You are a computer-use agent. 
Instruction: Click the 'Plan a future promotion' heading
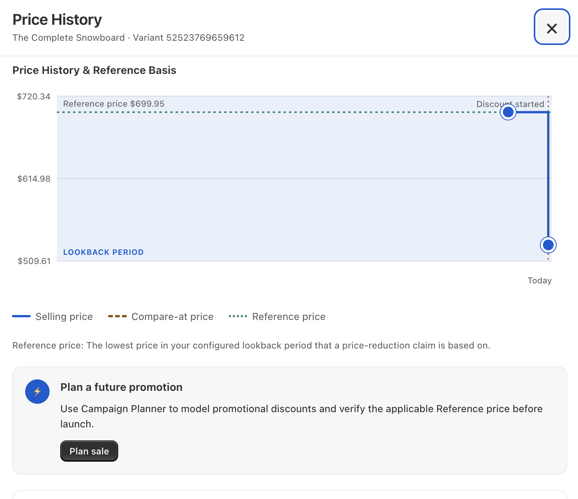click(121, 387)
